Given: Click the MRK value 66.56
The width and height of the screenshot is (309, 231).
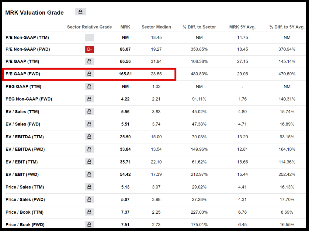Looking at the screenshot, I should (125, 61).
